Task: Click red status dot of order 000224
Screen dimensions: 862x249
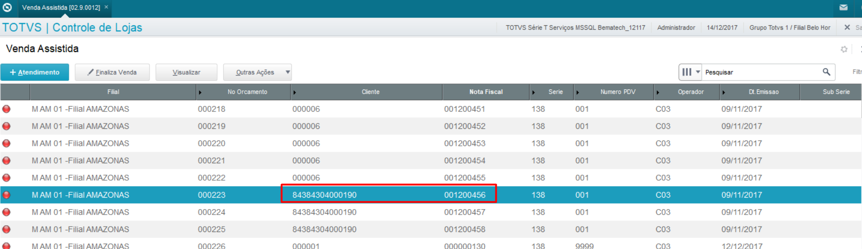Action: 6,212
